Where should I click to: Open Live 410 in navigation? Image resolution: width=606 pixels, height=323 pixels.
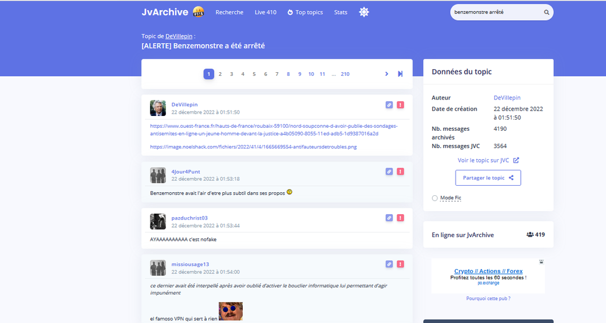tap(265, 12)
